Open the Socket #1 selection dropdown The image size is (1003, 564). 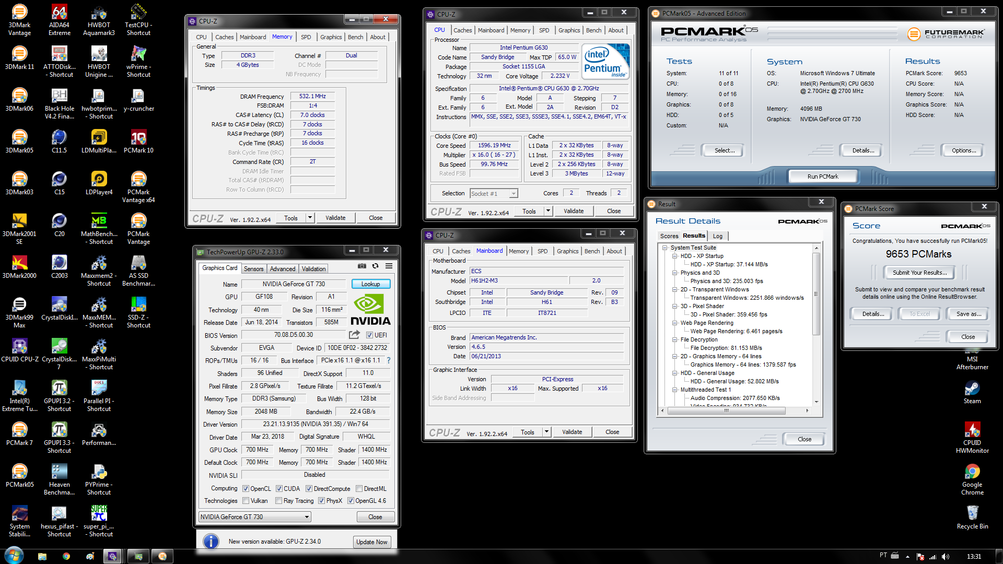point(494,193)
